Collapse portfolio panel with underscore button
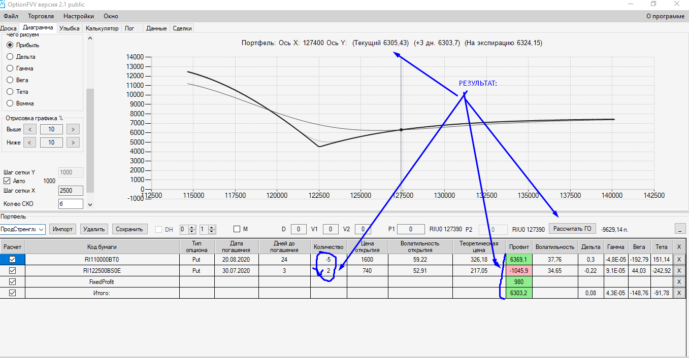The image size is (689, 358). (x=681, y=229)
